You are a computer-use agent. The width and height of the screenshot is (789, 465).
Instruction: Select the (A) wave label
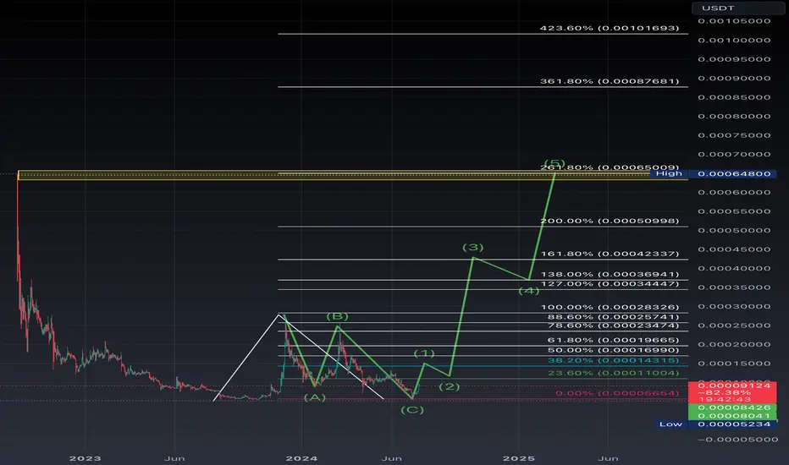[x=315, y=397]
